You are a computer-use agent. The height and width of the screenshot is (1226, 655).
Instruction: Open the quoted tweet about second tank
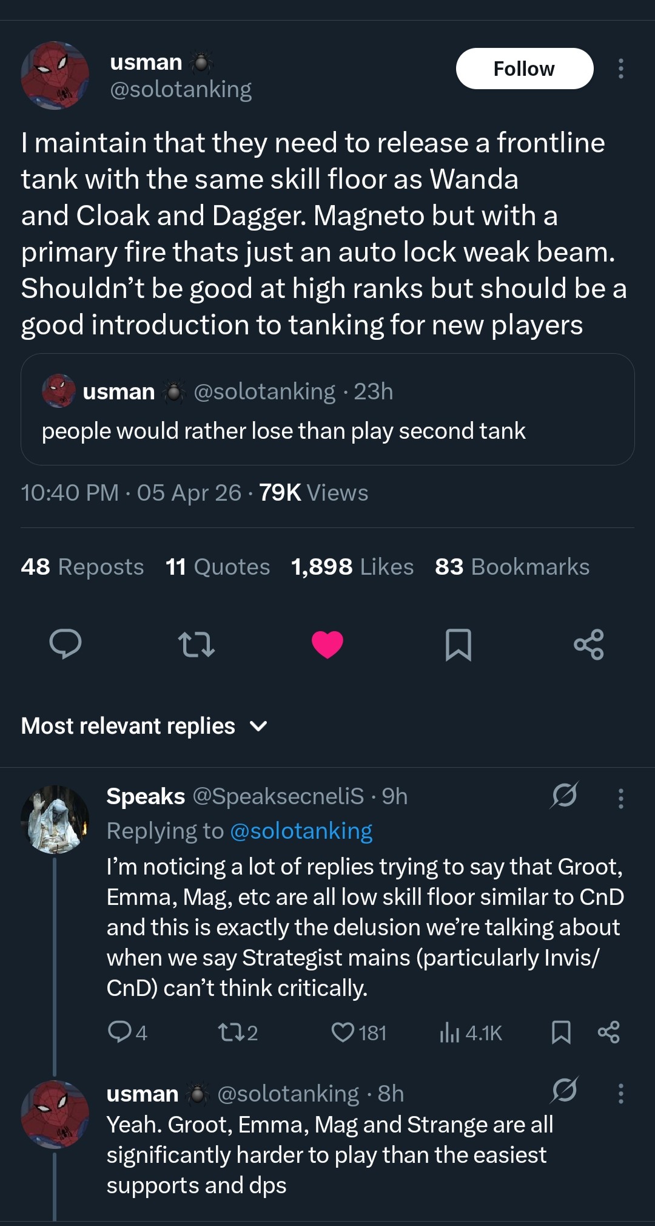[x=327, y=410]
